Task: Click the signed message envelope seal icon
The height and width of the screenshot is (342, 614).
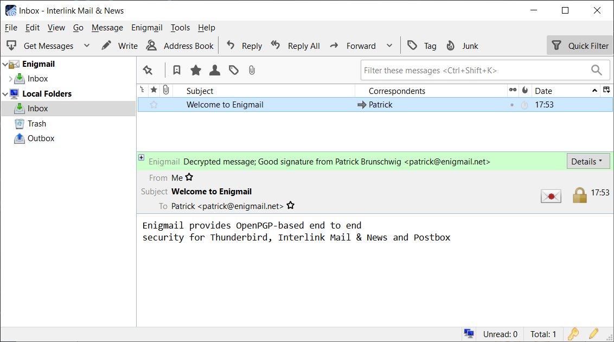Action: pos(551,196)
